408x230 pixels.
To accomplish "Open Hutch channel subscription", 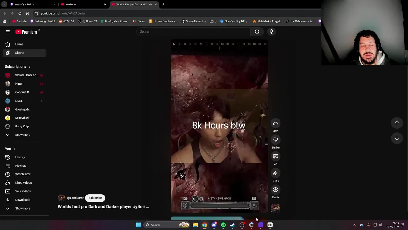I will tap(24, 84).
